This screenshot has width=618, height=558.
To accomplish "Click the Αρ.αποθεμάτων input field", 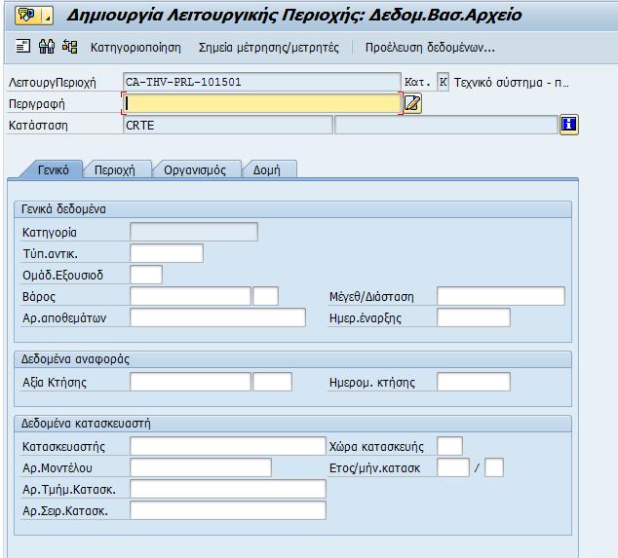I will (217, 317).
